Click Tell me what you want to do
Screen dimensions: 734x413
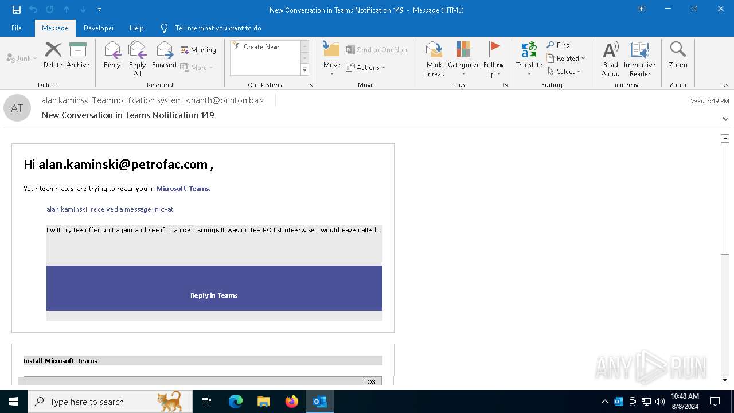tap(218, 28)
